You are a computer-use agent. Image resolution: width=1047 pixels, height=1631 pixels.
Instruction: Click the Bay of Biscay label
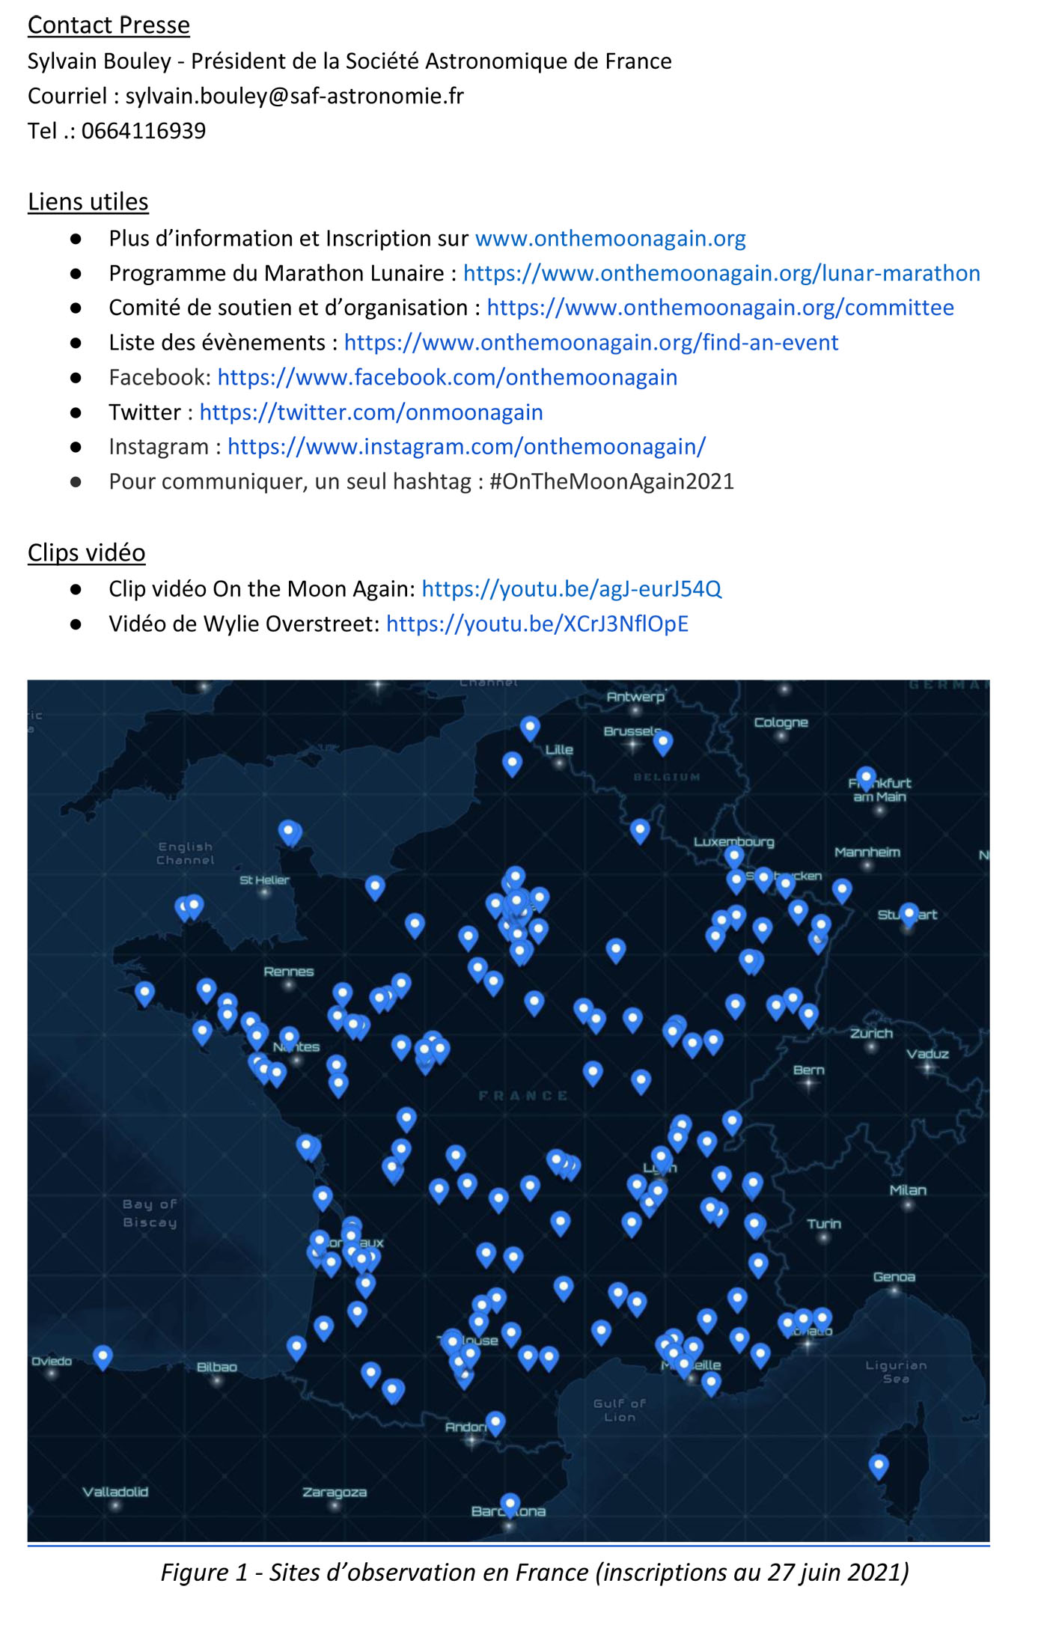(150, 1213)
